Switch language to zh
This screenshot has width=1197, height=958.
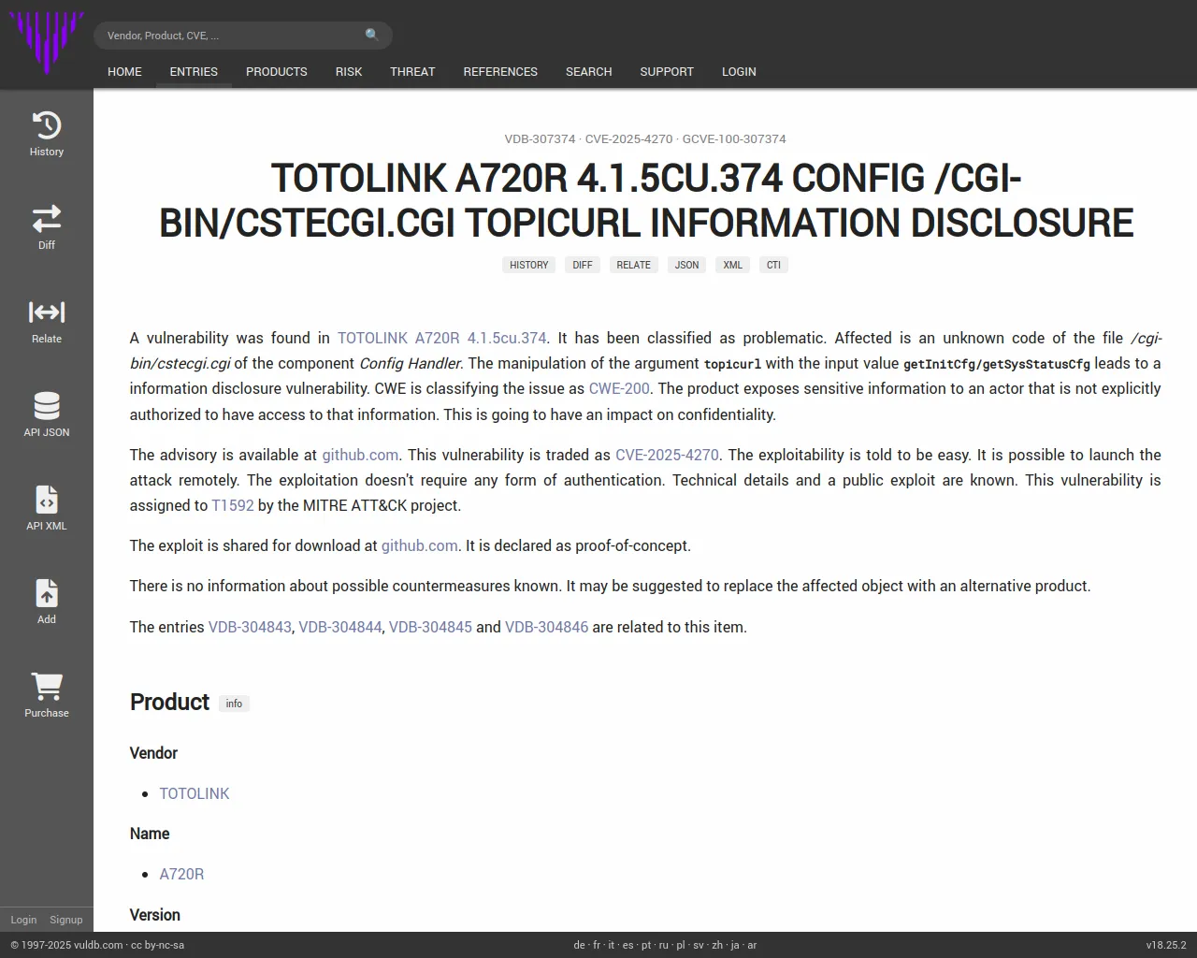(x=717, y=945)
